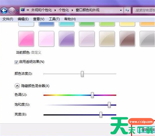155x136 pixels.
Task: Click the Back navigation arrow button
Action: 4,10
